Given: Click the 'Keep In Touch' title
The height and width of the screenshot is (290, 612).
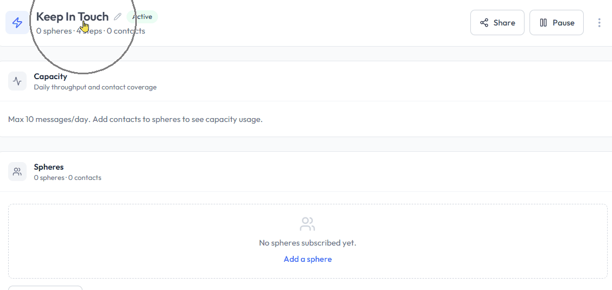Looking at the screenshot, I should pyautogui.click(x=72, y=17).
